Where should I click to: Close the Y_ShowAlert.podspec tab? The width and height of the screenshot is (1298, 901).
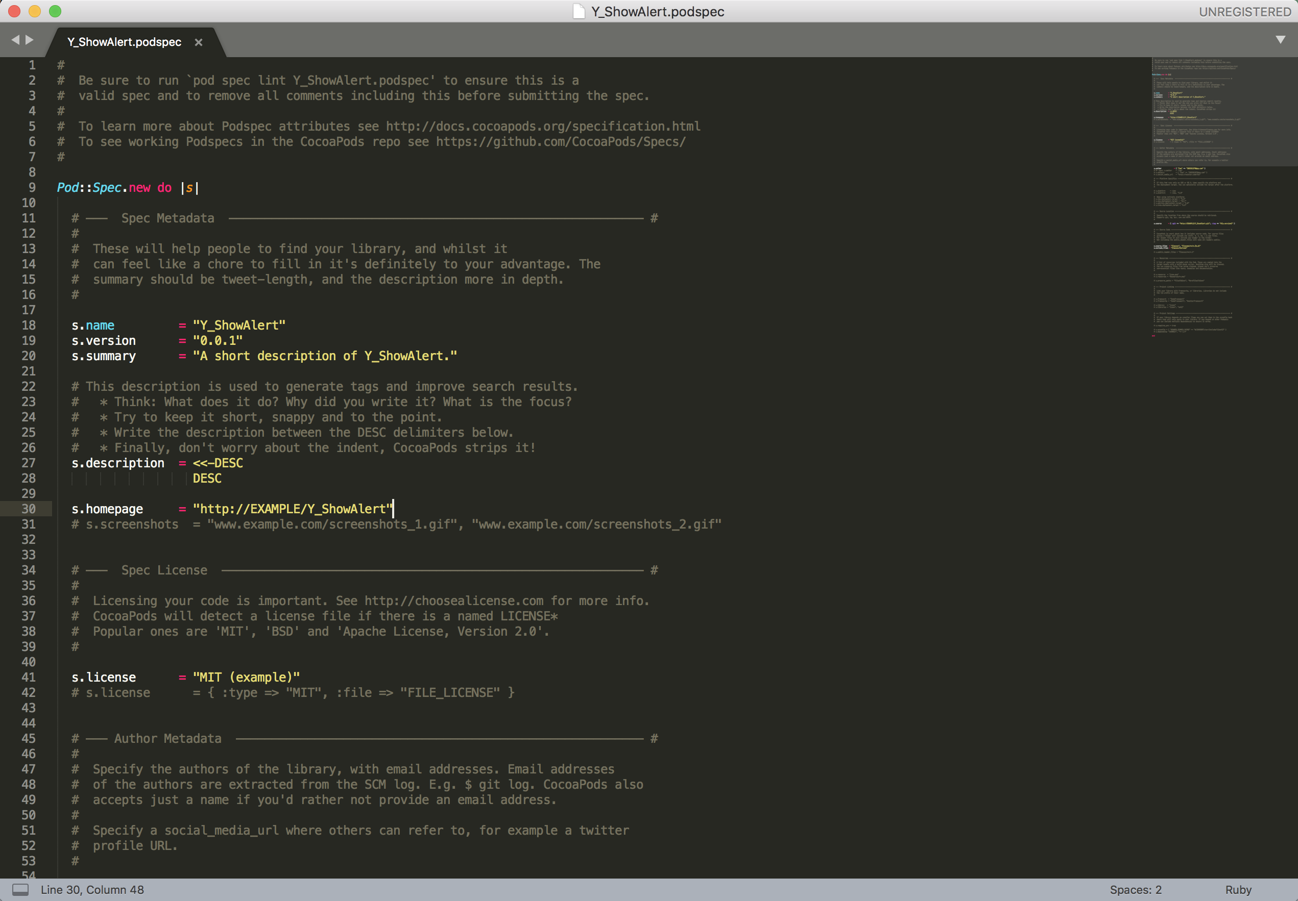(198, 42)
